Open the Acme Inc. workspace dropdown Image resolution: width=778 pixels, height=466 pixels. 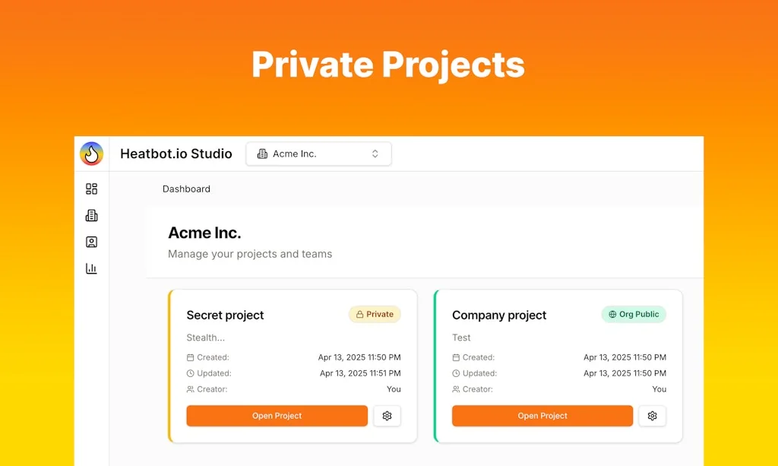click(318, 154)
